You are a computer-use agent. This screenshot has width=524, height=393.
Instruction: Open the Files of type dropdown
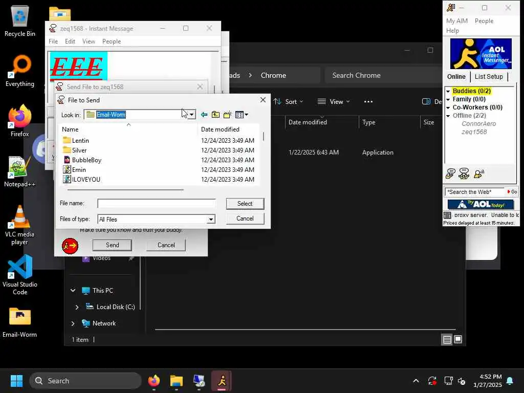[x=211, y=219]
